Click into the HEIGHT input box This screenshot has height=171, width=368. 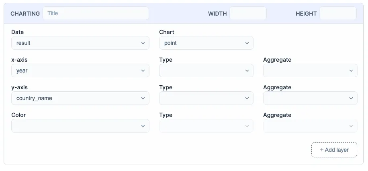pyautogui.click(x=338, y=13)
